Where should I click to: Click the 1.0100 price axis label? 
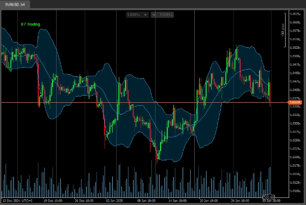295,191
